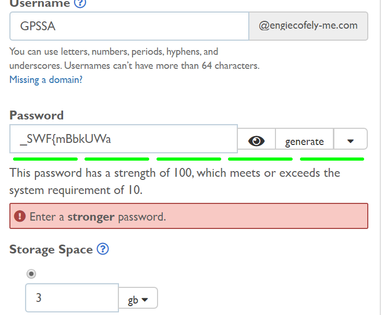
Task: Click the storage space value field showing 3
Action: 72,298
